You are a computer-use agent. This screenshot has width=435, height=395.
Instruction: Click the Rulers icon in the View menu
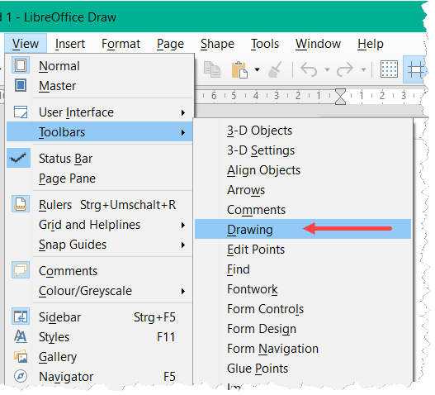(21, 204)
